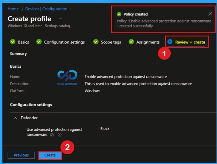Dismiss the Policy created notification

click(x=210, y=14)
